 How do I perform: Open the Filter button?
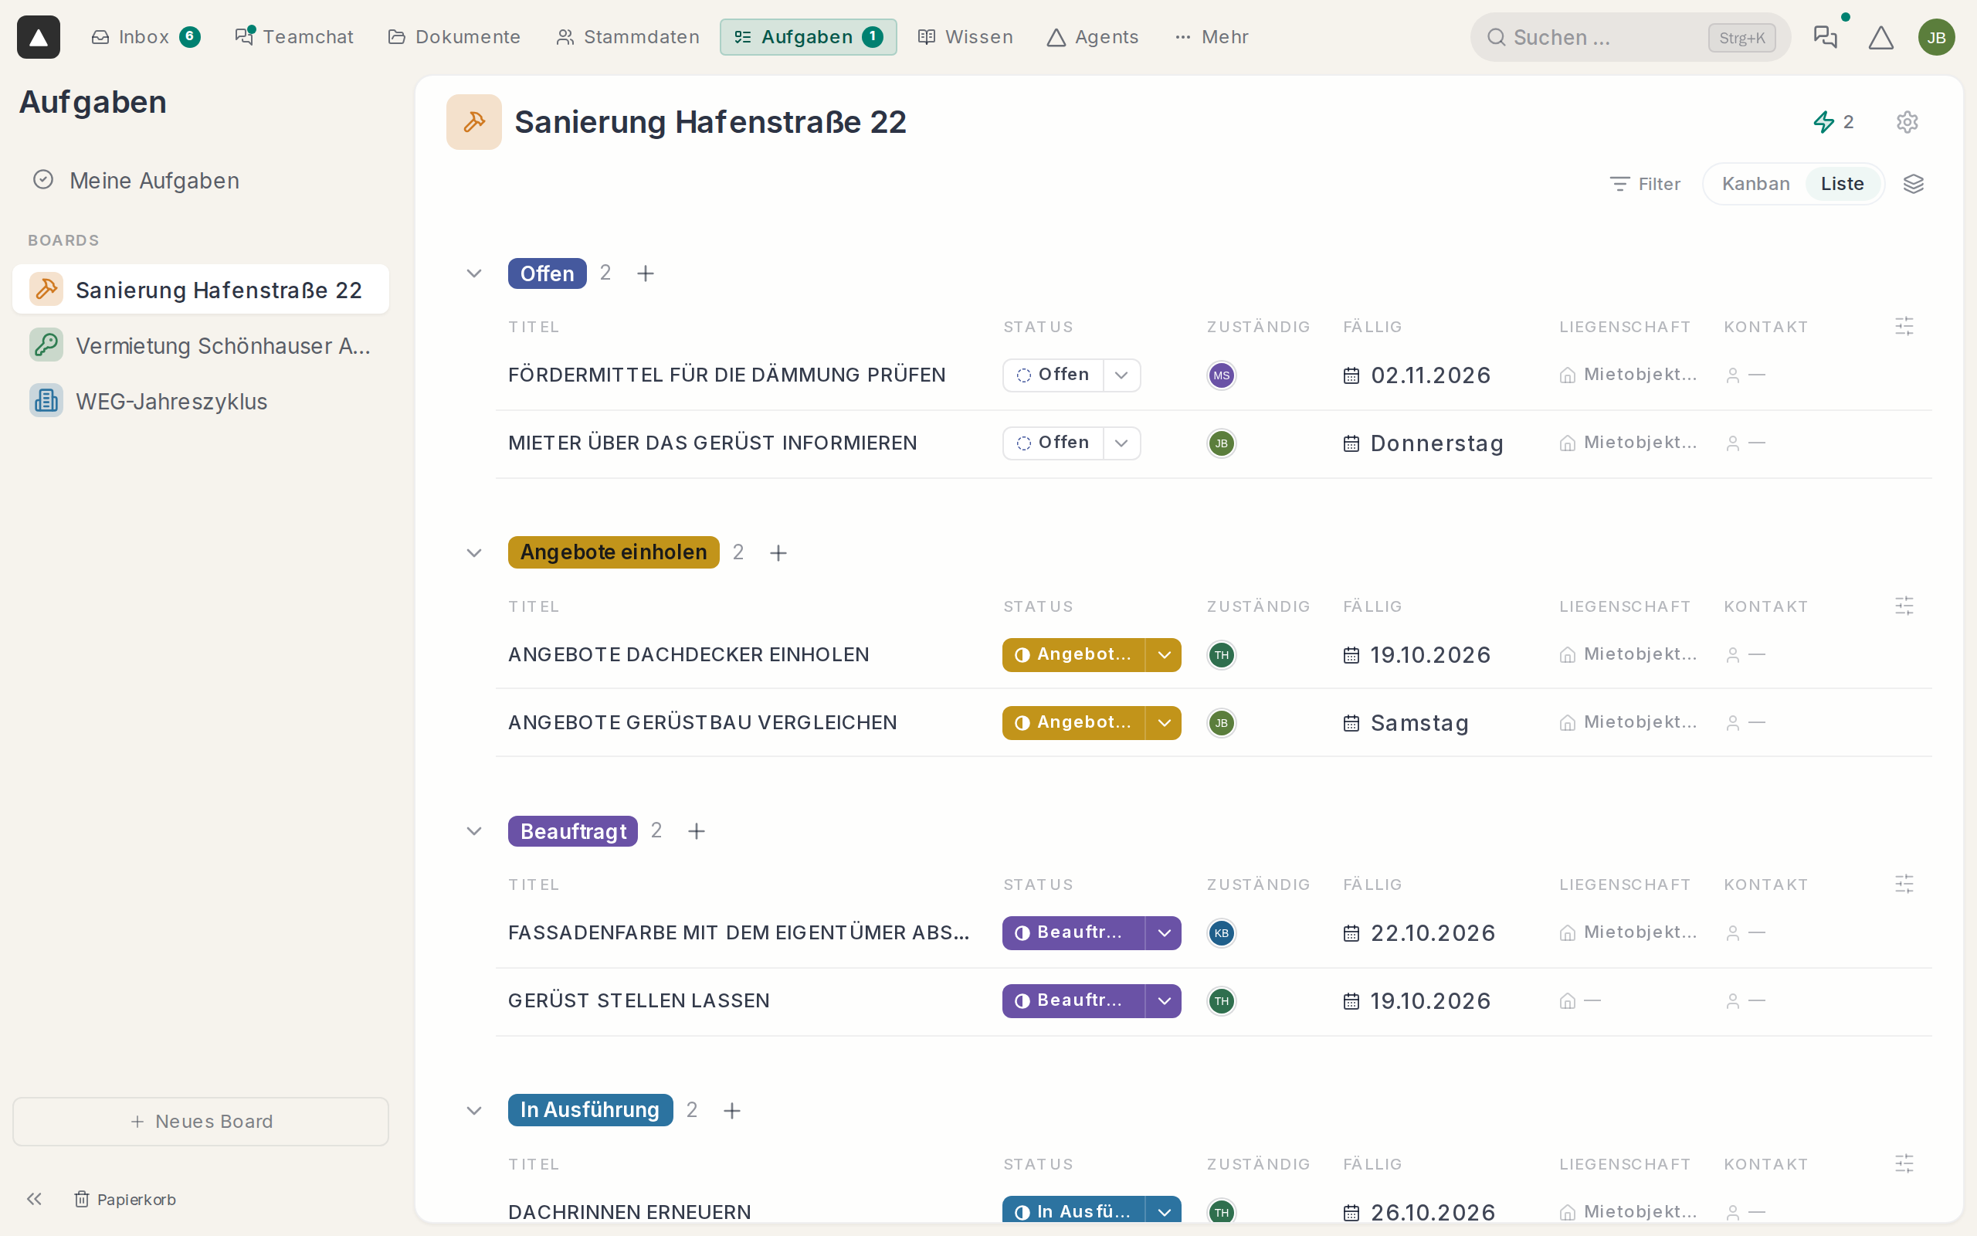point(1646,184)
